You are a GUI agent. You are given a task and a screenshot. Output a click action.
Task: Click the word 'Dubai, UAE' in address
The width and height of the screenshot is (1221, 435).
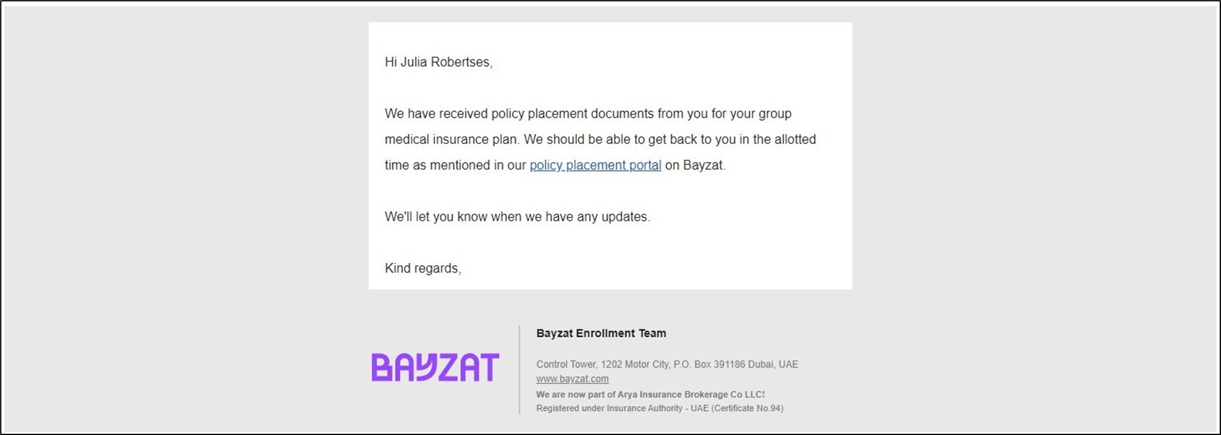coord(773,364)
